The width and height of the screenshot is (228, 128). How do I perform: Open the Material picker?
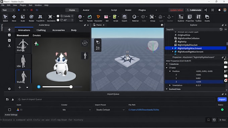[135, 18]
